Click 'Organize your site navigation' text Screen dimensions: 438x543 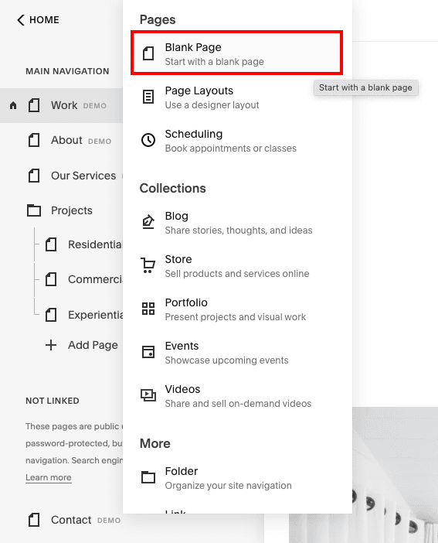pyautogui.click(x=229, y=486)
